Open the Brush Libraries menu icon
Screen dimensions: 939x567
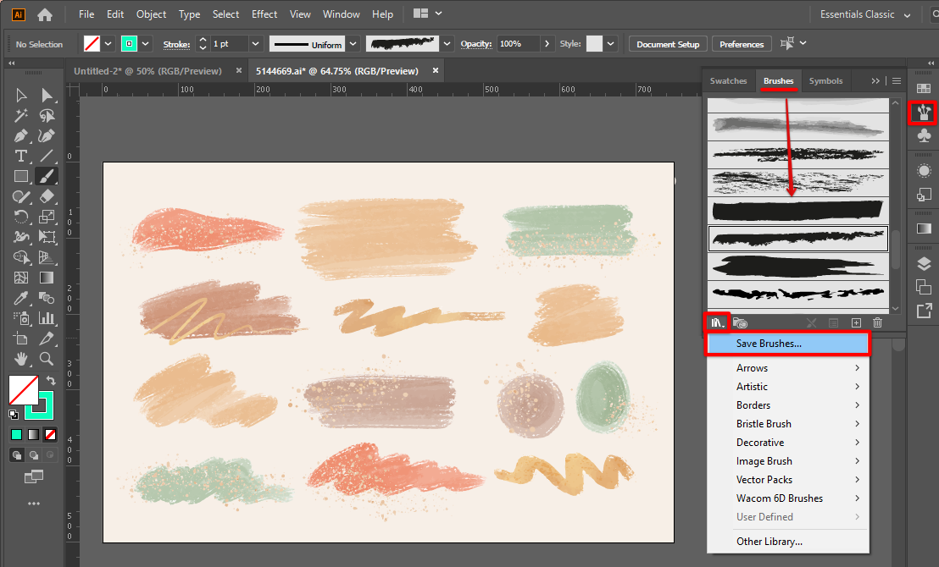[718, 322]
